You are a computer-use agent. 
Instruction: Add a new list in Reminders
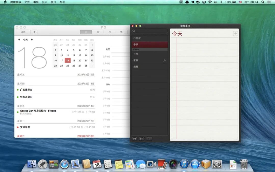click(149, 139)
